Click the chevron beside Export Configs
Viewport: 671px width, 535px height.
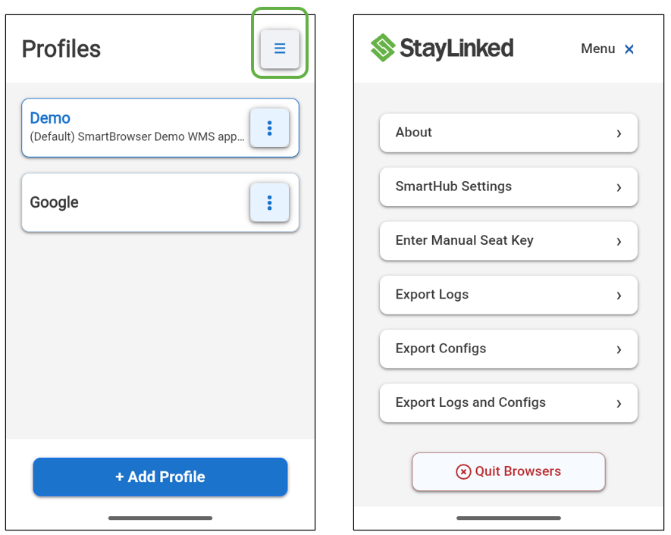[619, 349]
